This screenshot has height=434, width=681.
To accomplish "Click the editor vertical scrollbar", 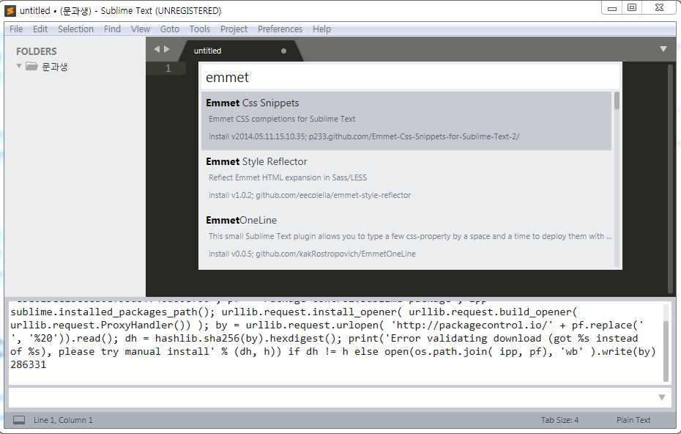I will click(670, 178).
